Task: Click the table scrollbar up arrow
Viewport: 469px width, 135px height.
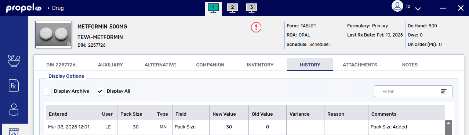Action: (448, 123)
